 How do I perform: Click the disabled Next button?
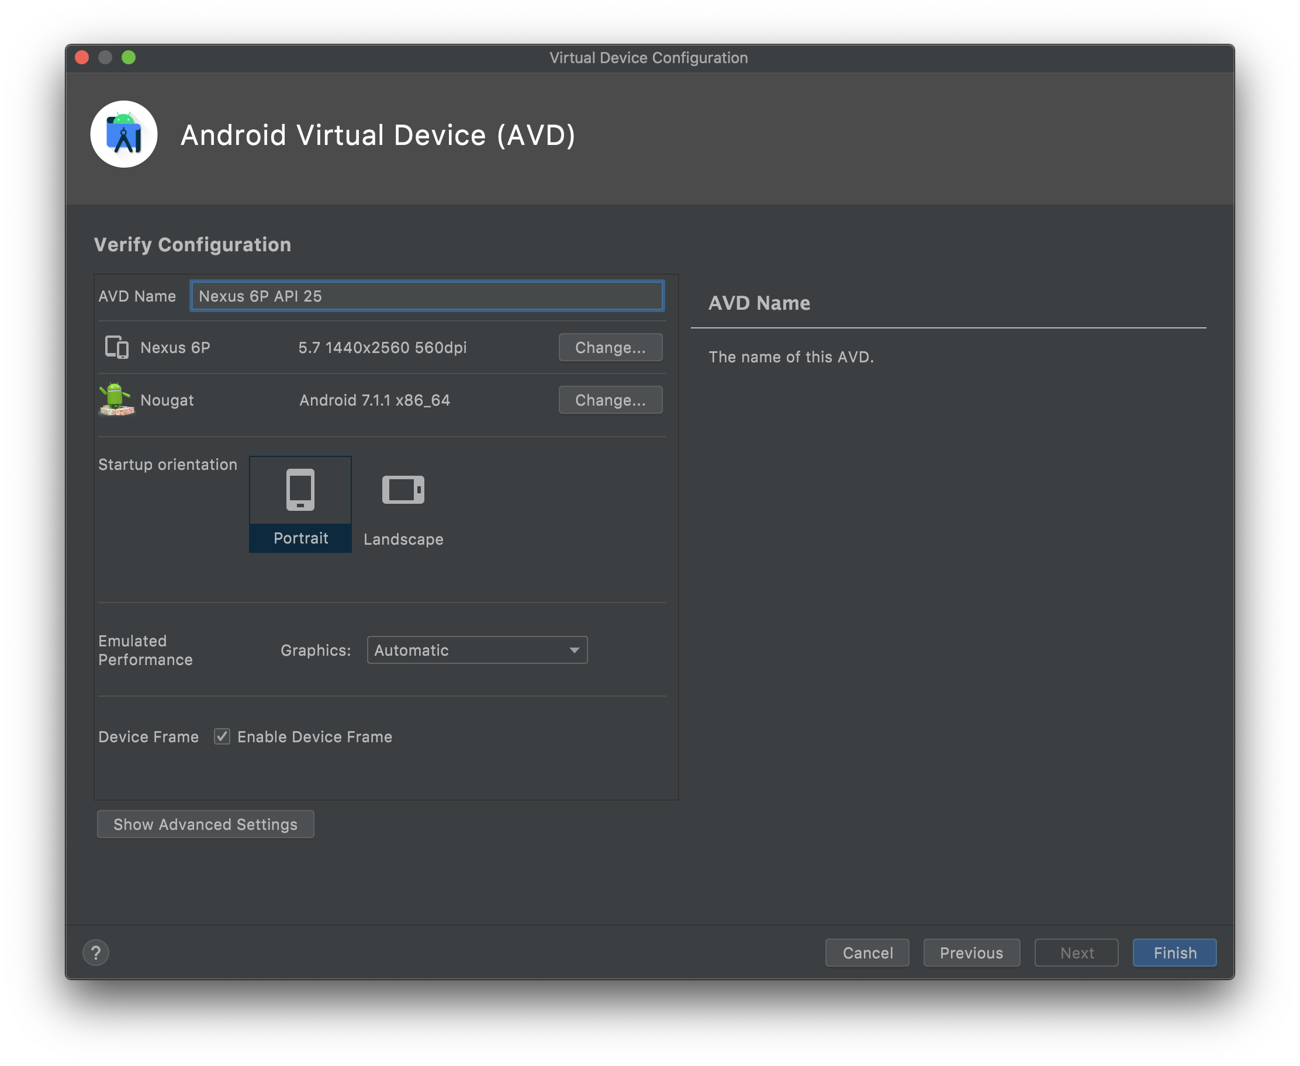click(1077, 953)
